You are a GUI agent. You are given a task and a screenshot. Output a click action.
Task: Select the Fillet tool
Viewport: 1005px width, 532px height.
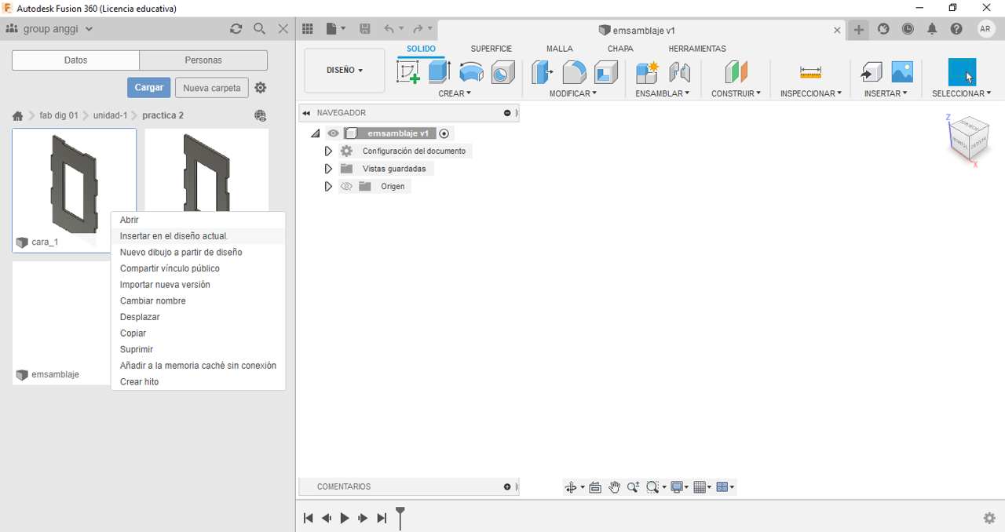(x=574, y=72)
